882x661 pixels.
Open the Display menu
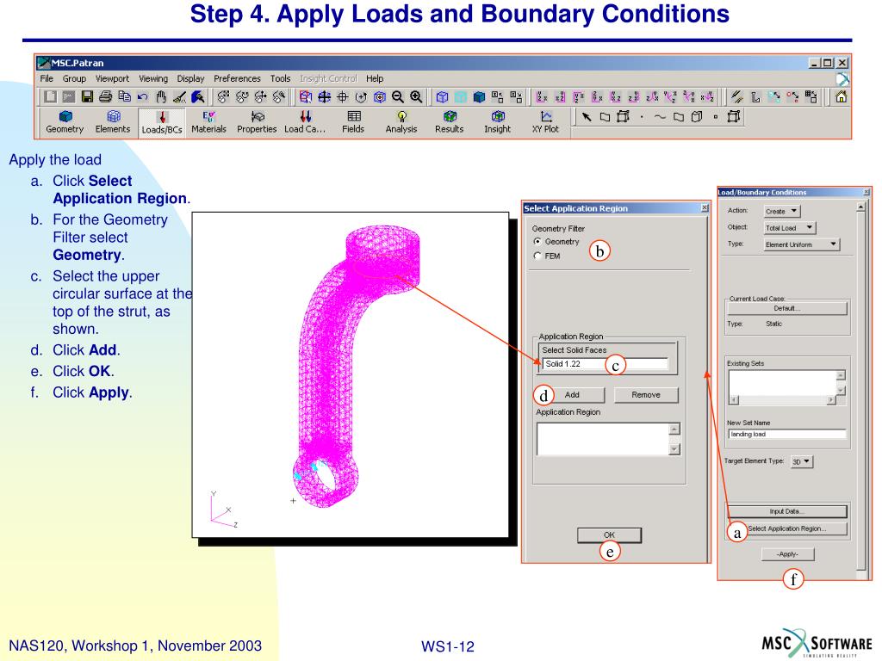tap(190, 78)
